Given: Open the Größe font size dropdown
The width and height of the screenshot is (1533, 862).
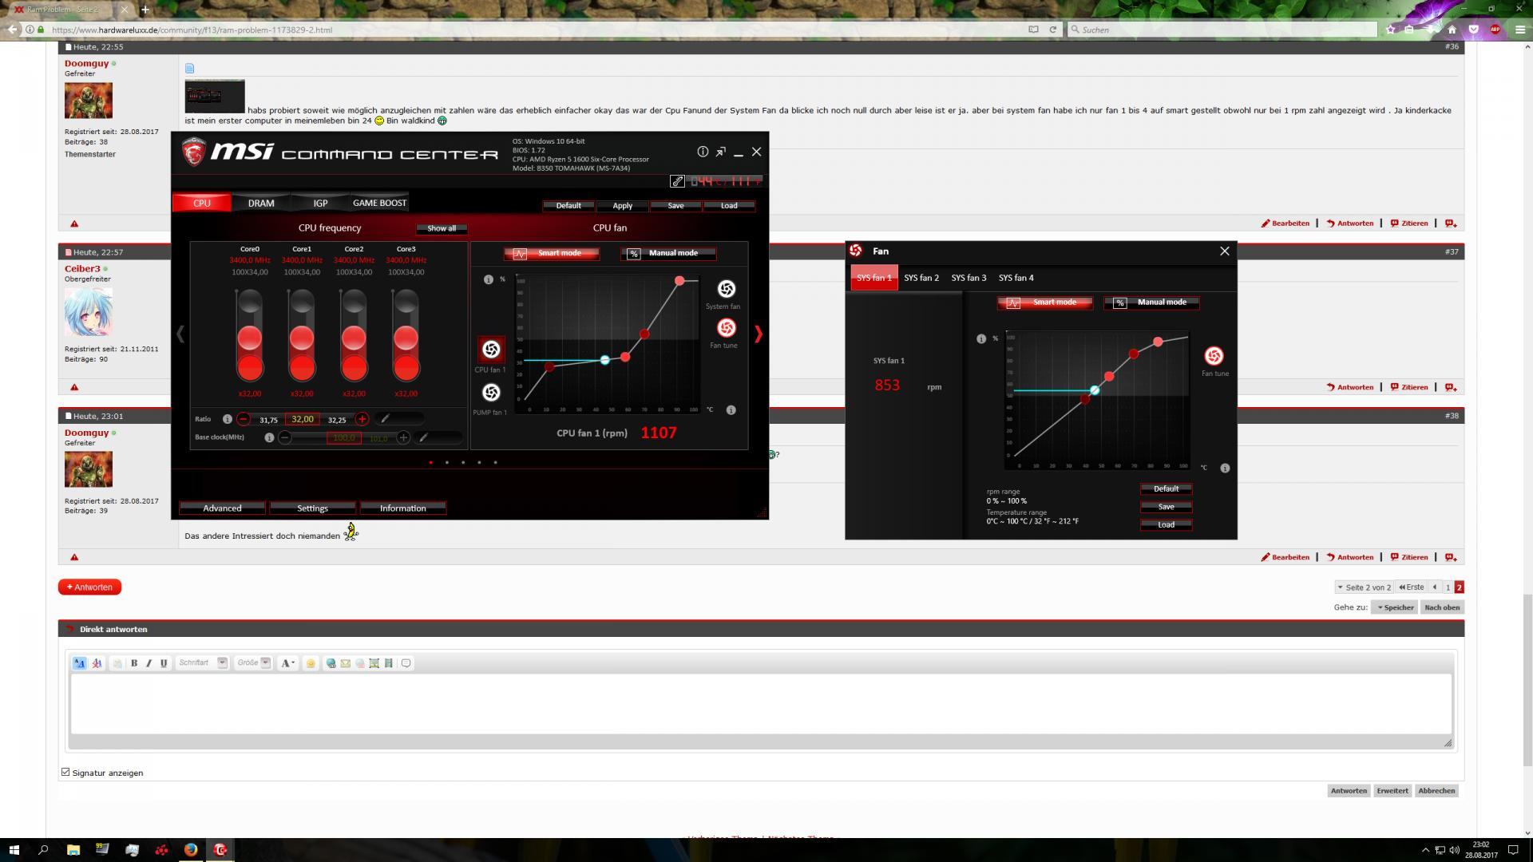Looking at the screenshot, I should click(253, 663).
